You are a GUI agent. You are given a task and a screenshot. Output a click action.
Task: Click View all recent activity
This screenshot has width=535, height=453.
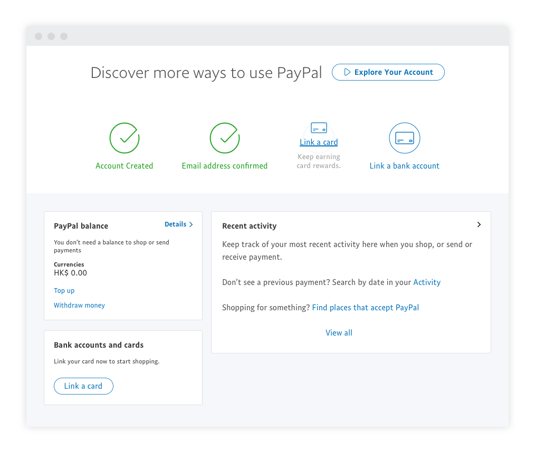click(339, 333)
